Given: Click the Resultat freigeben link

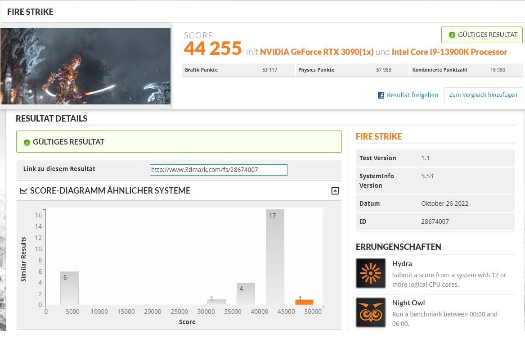Looking at the screenshot, I should click(x=413, y=95).
